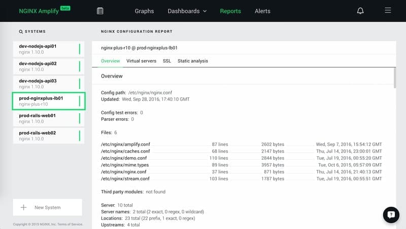406x229 pixels.
Task: Click /etc/nginx/stream.conf file row
Action: (242, 179)
